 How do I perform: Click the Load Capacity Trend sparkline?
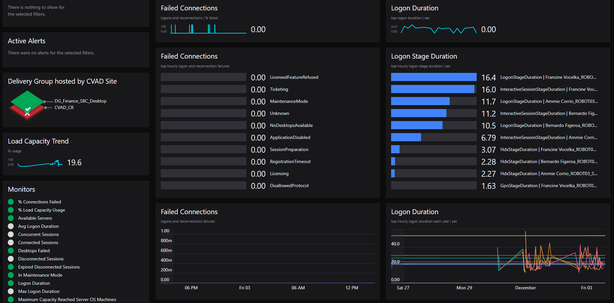click(x=40, y=163)
